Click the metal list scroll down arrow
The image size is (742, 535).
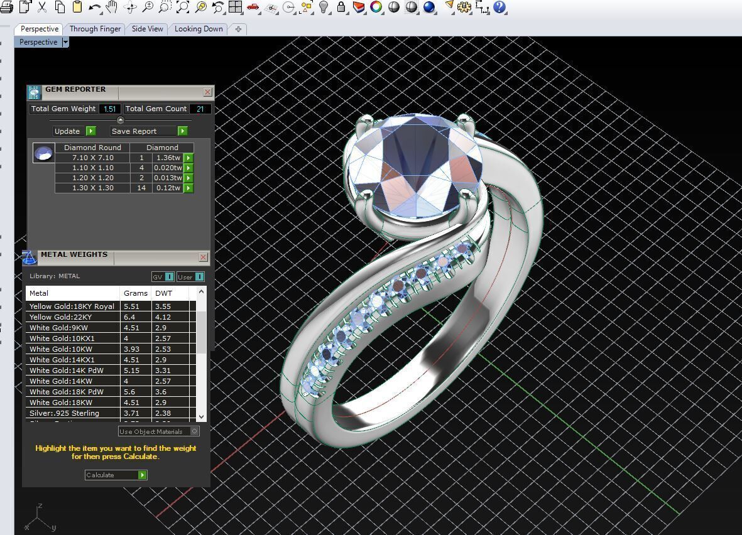(x=202, y=417)
